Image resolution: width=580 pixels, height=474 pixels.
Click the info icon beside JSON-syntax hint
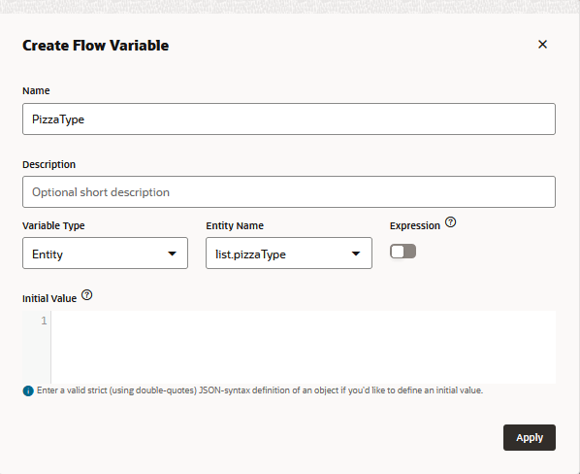coord(28,390)
